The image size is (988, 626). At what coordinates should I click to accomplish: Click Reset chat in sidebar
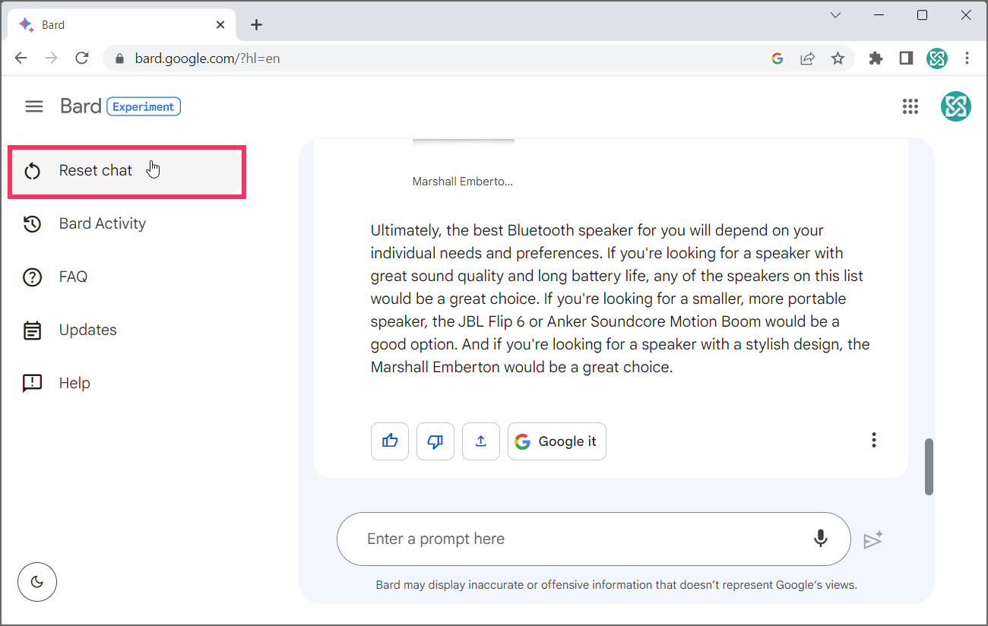[x=127, y=171]
